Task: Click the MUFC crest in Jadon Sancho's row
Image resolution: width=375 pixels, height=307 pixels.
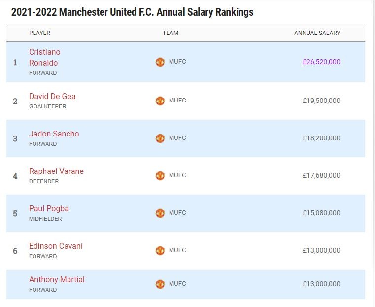Action: (160, 138)
